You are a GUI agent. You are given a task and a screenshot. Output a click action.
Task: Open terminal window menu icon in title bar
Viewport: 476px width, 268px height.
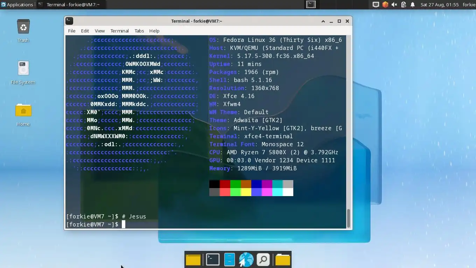(x=69, y=21)
